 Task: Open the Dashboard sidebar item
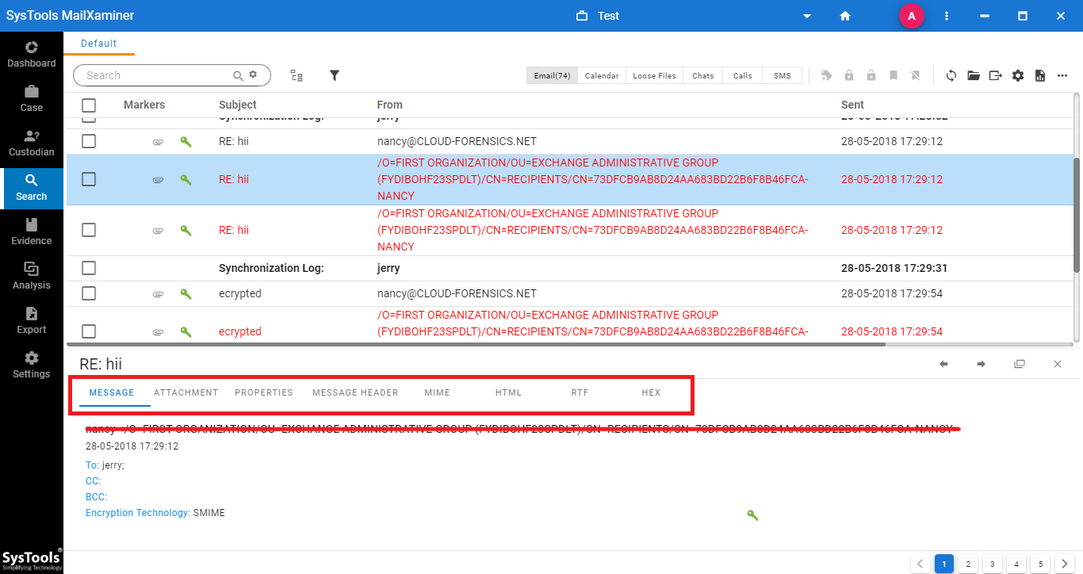(32, 54)
